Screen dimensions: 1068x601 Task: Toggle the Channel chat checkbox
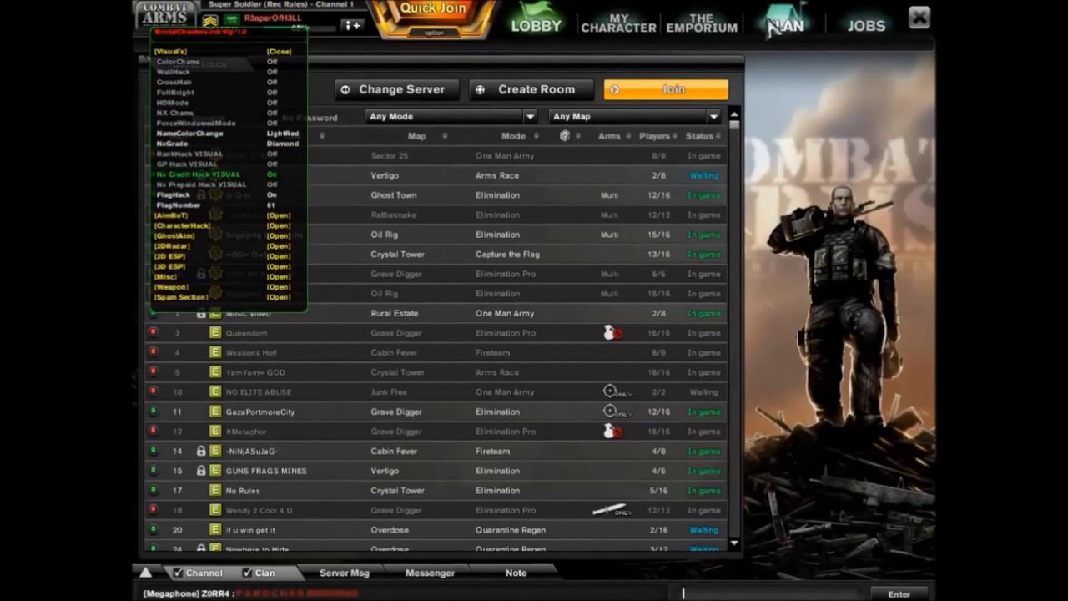coord(178,573)
